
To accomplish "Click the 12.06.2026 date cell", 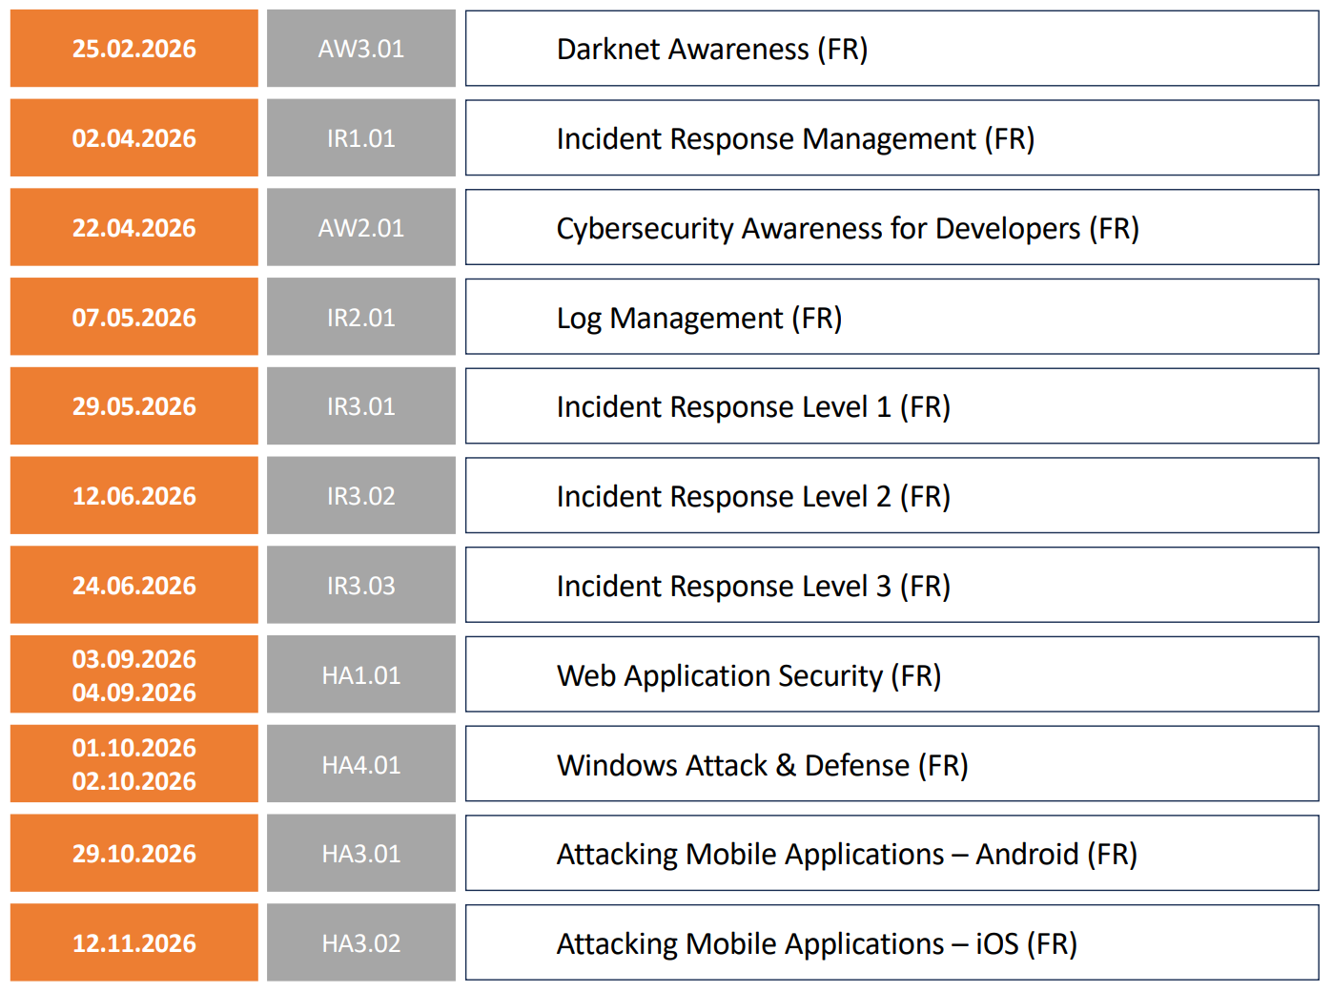I will pyautogui.click(x=134, y=497).
